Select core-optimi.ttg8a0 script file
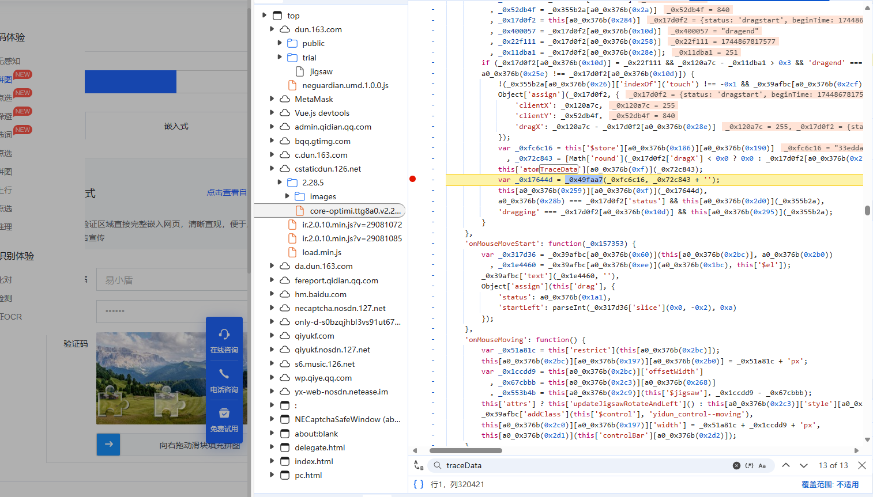Viewport: 873px width, 497px height. pyautogui.click(x=355, y=211)
